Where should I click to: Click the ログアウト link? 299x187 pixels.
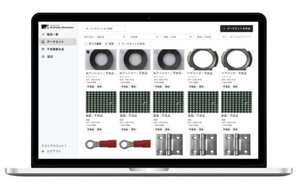tap(54, 151)
